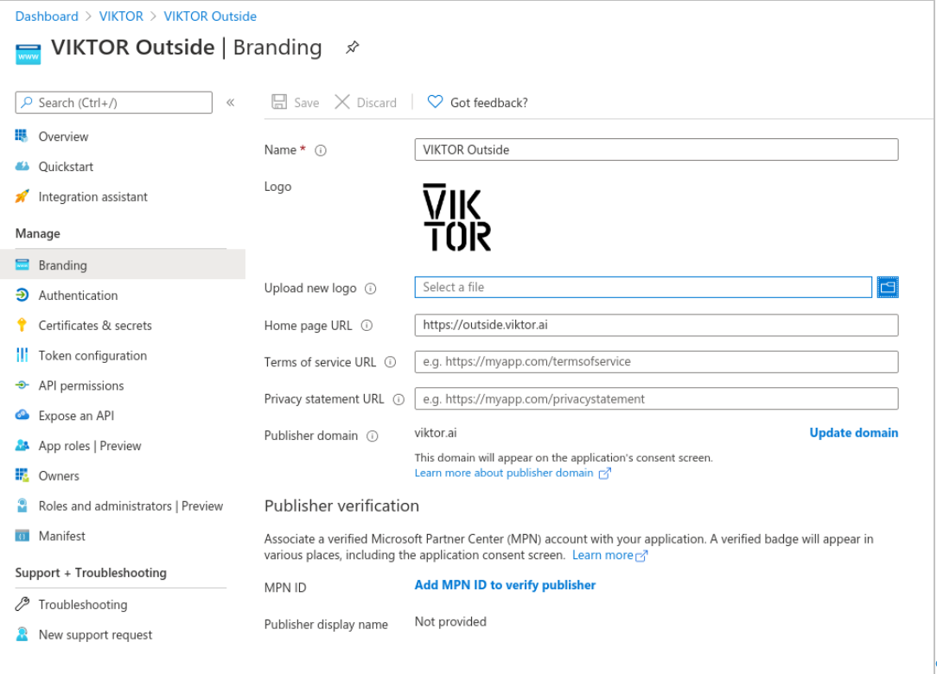Click info icon next to Upload new logo

pos(371,289)
